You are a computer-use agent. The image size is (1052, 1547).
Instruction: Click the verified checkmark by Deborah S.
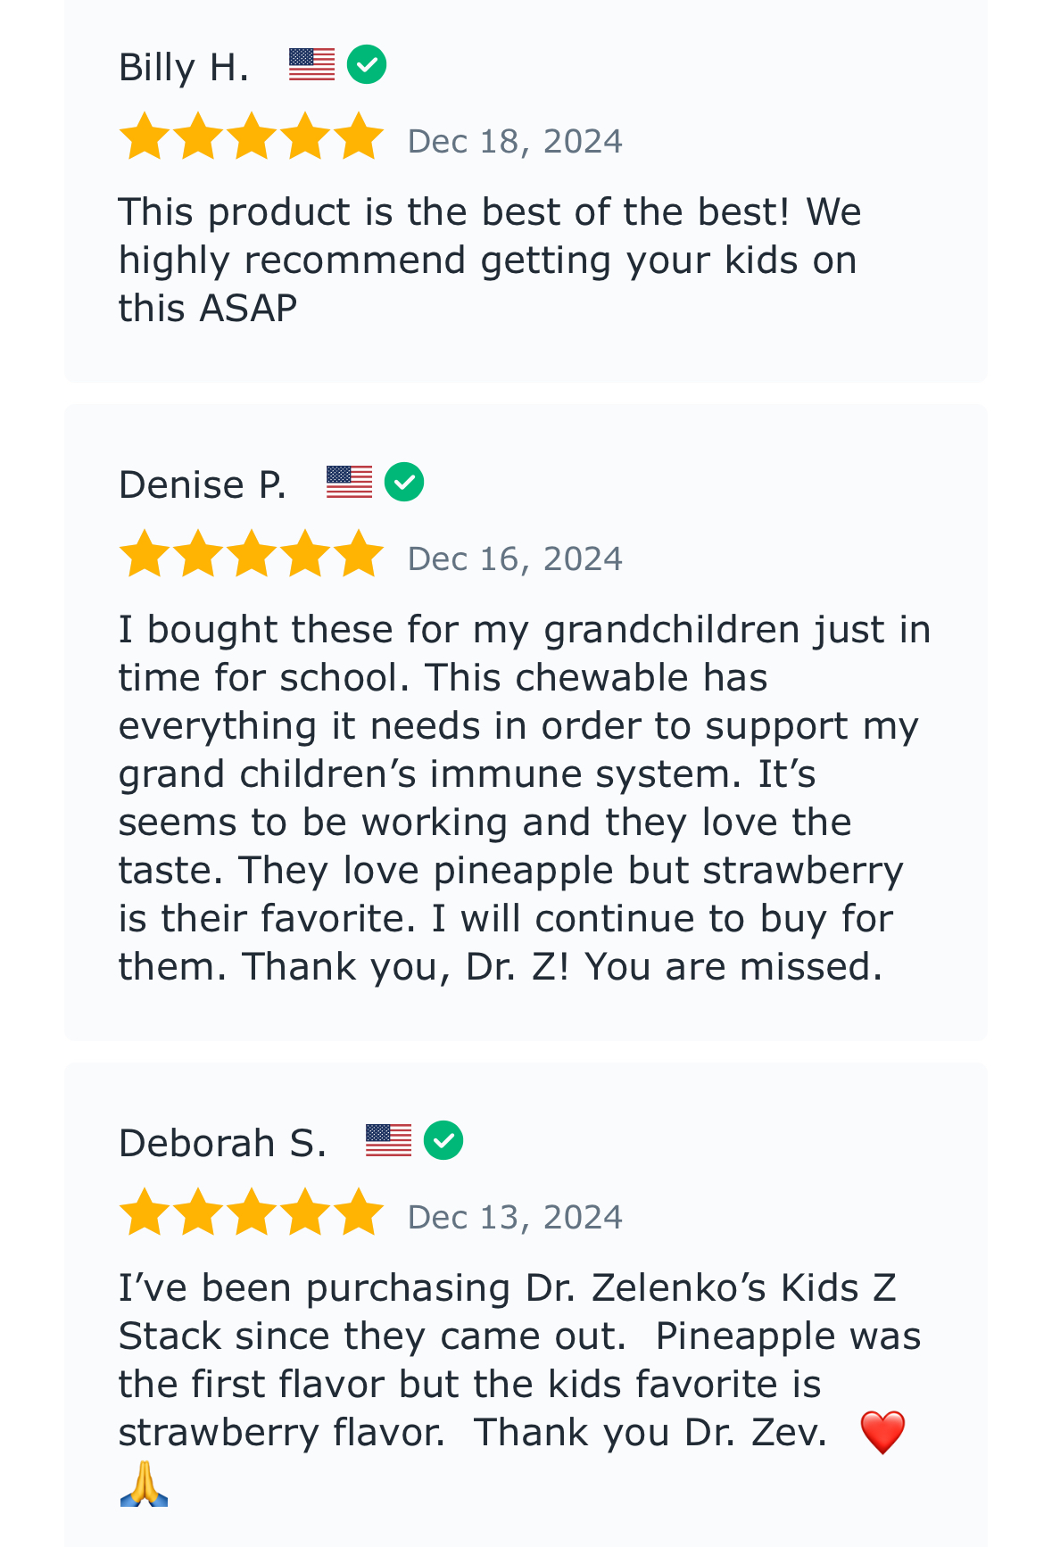click(x=443, y=1140)
